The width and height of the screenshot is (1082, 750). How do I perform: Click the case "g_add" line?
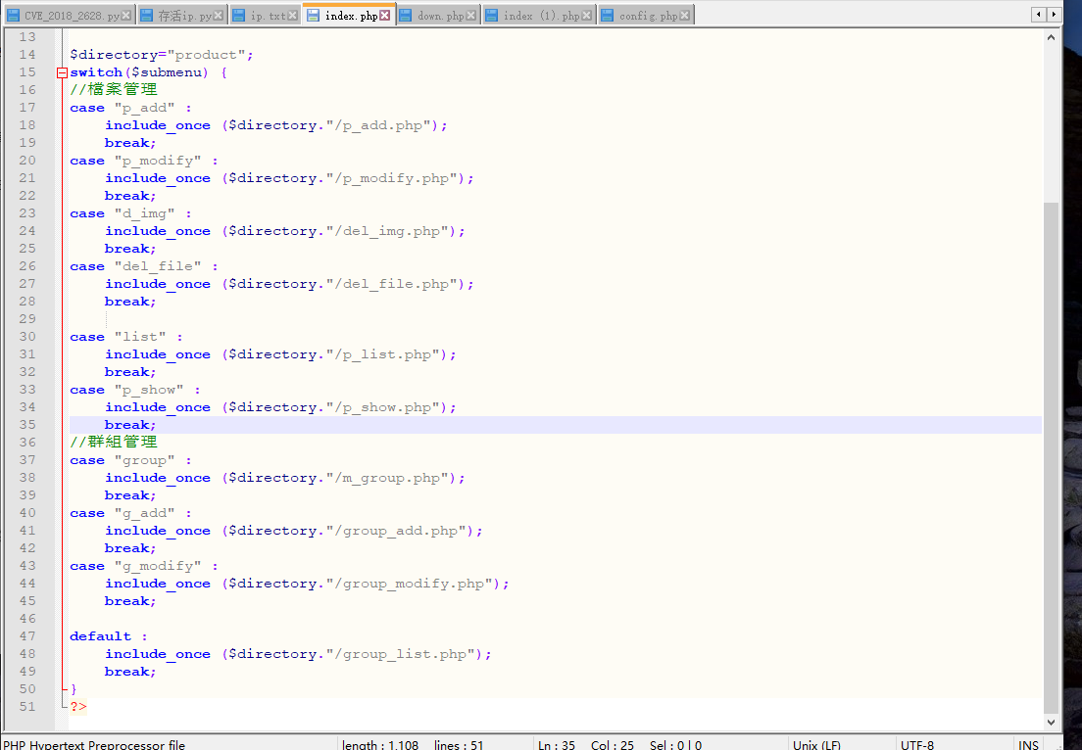pyautogui.click(x=130, y=513)
